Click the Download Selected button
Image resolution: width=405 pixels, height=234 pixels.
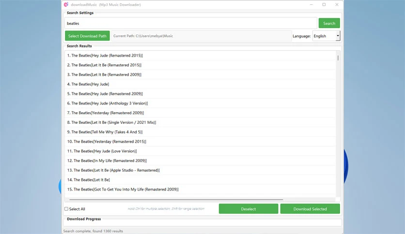tap(310, 209)
